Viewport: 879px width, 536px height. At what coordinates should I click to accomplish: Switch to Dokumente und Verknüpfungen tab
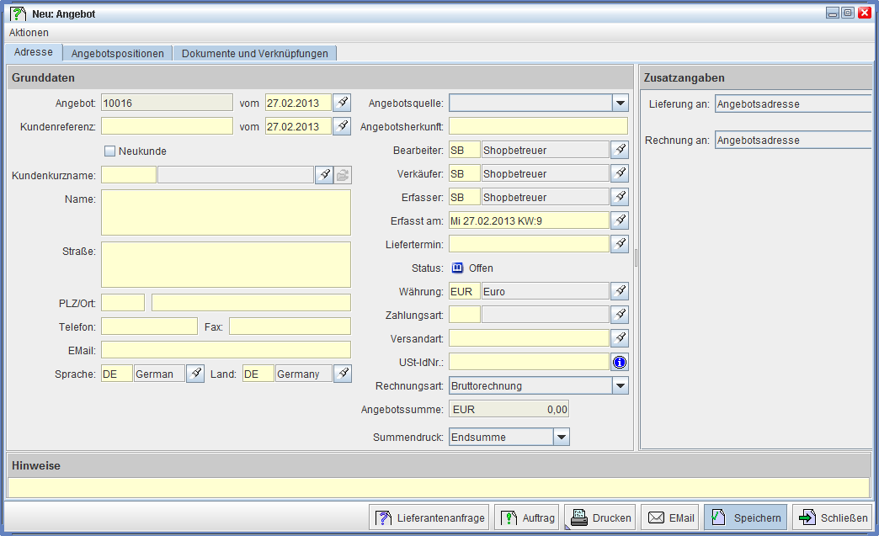tap(255, 53)
